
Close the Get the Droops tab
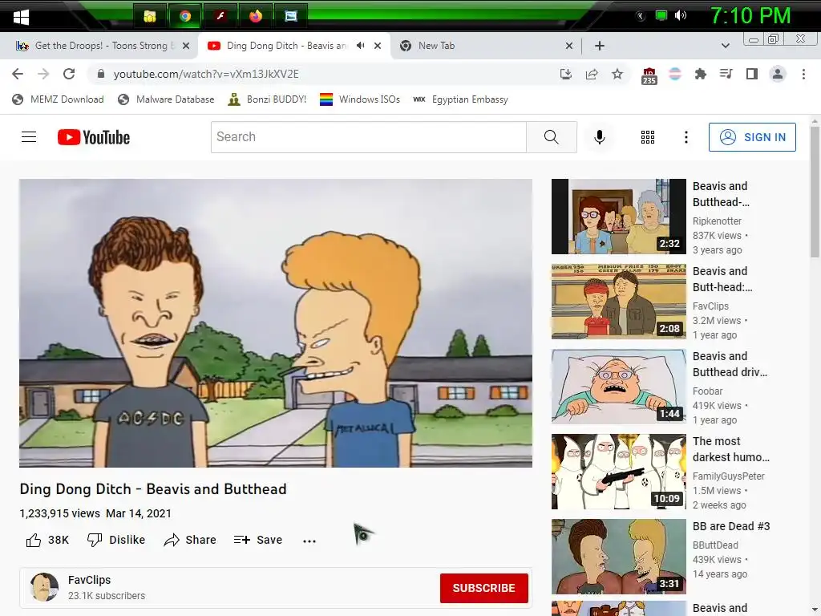[x=186, y=46]
